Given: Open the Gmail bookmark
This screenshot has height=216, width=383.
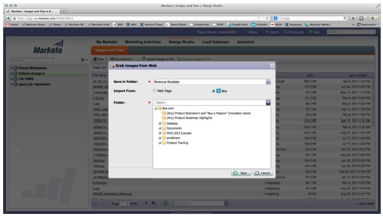Looking at the screenshot, I should [12, 25].
